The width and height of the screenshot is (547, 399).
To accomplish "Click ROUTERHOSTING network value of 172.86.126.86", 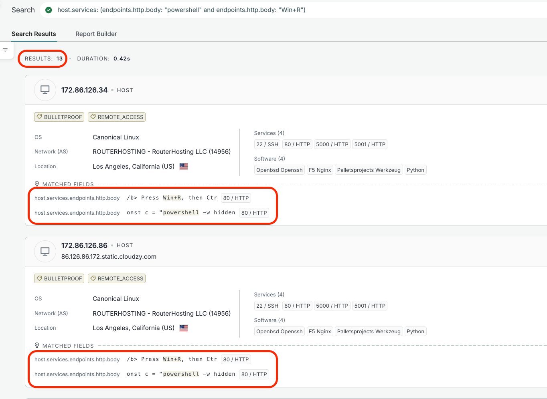I will coord(162,313).
